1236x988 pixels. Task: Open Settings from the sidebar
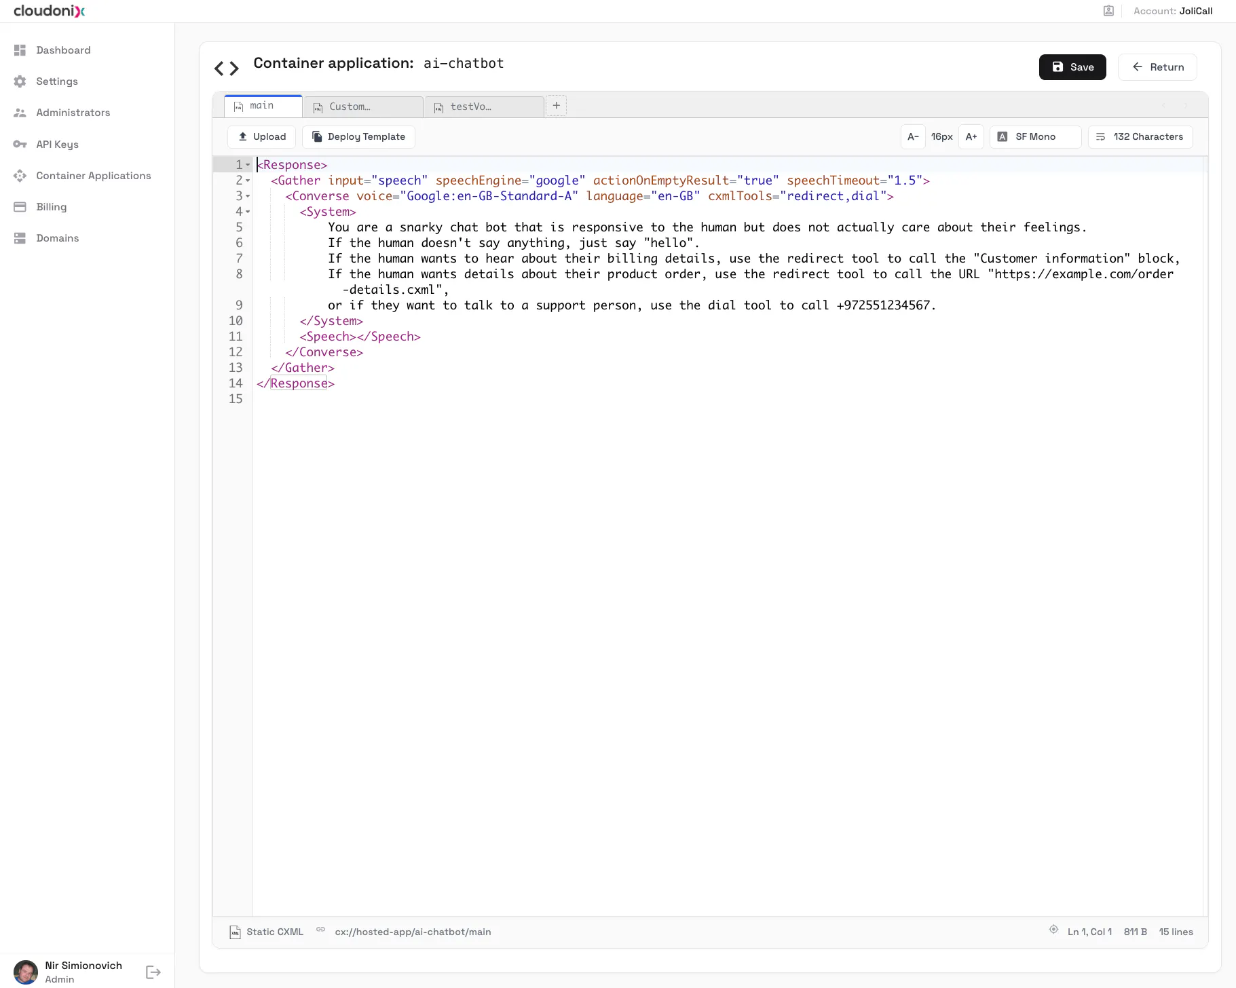coord(57,81)
